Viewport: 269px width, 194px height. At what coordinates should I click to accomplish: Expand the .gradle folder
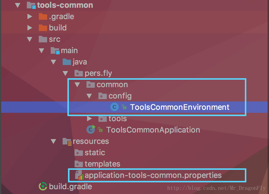pyautogui.click(x=30, y=16)
